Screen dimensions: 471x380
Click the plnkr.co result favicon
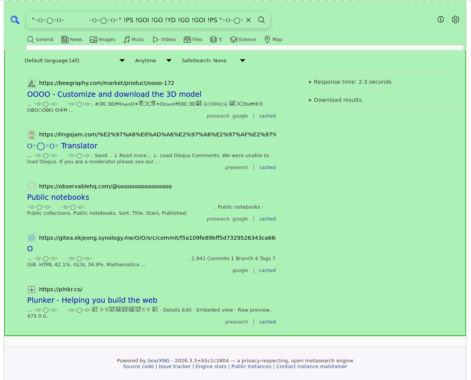point(32,289)
